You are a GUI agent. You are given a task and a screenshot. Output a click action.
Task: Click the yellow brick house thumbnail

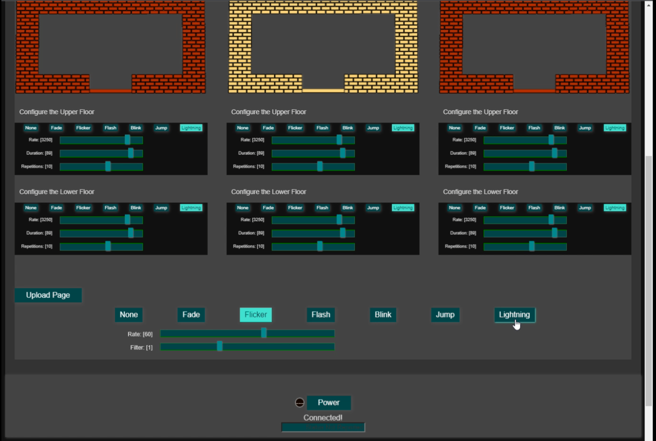pos(323,47)
